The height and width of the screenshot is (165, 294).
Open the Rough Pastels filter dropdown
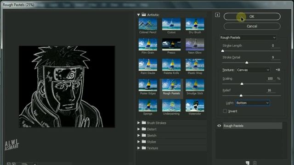pos(248,38)
